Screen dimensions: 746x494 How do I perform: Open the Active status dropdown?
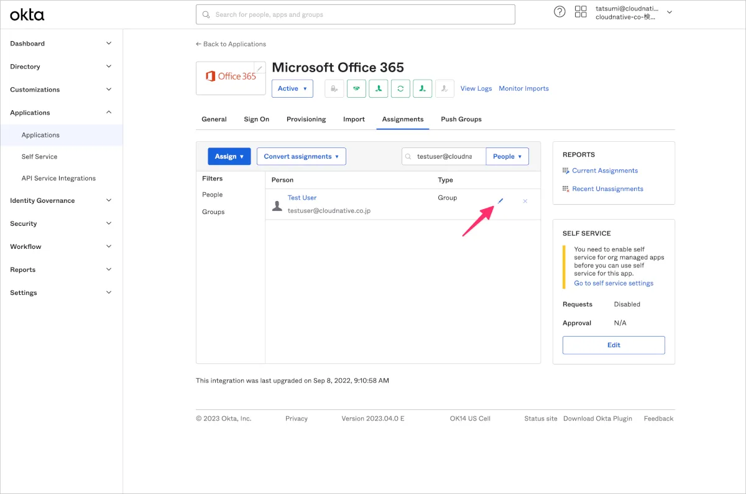292,89
